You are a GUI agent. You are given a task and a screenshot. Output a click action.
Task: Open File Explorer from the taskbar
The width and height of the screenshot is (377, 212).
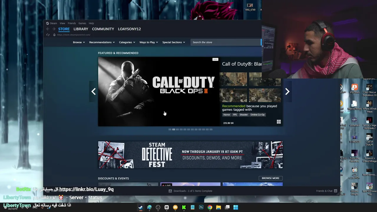(x=219, y=207)
